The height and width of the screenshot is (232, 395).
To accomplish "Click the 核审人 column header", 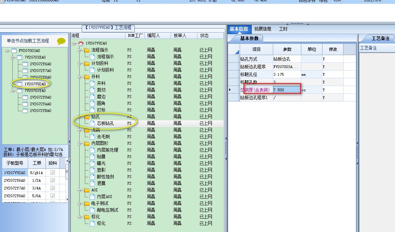I will 184,36.
